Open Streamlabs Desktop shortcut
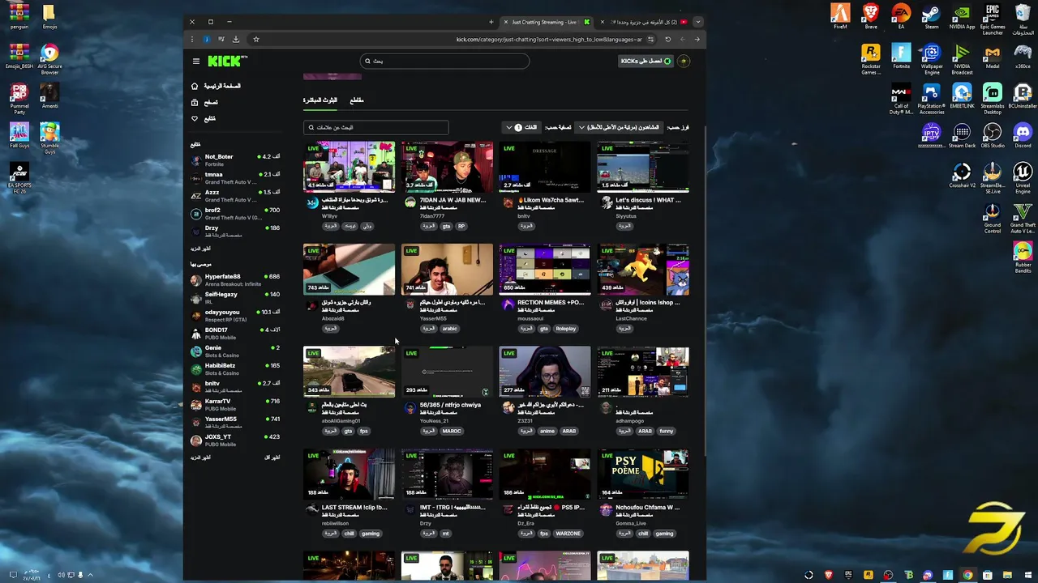Image resolution: width=1038 pixels, height=583 pixels. [x=993, y=98]
